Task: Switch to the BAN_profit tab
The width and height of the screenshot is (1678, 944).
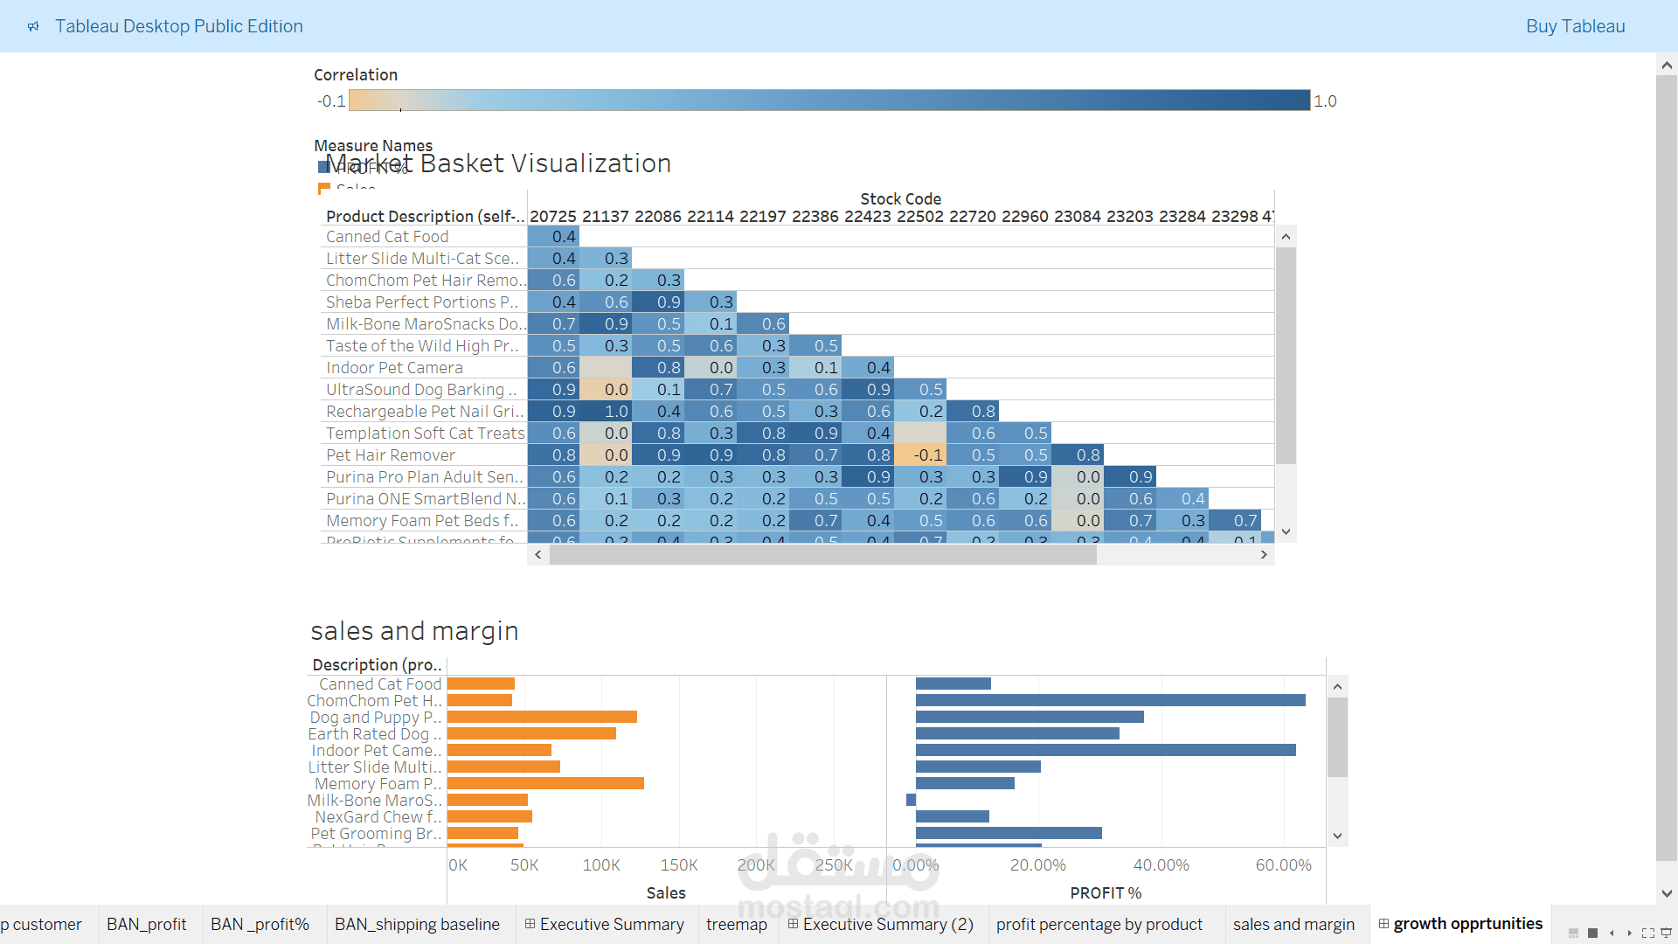Action: coord(147,925)
